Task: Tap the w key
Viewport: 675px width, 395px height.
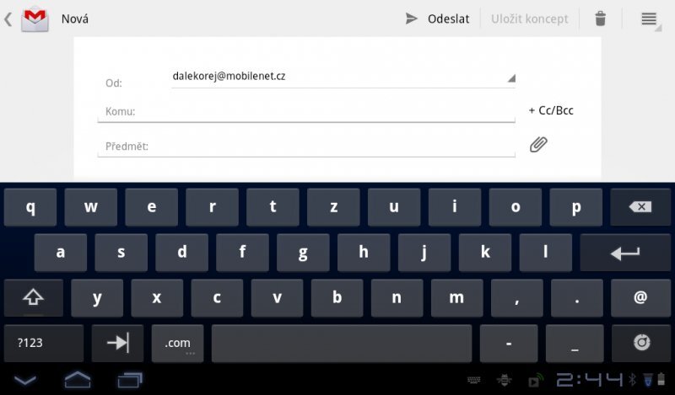Action: coord(91,207)
